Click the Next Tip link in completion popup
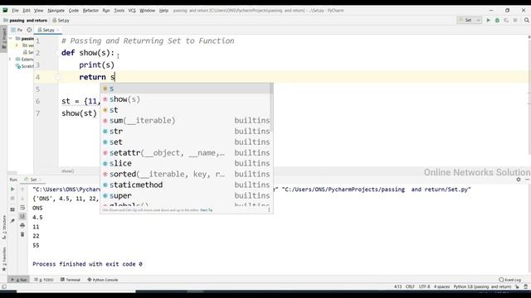531x298 pixels. 207,210
